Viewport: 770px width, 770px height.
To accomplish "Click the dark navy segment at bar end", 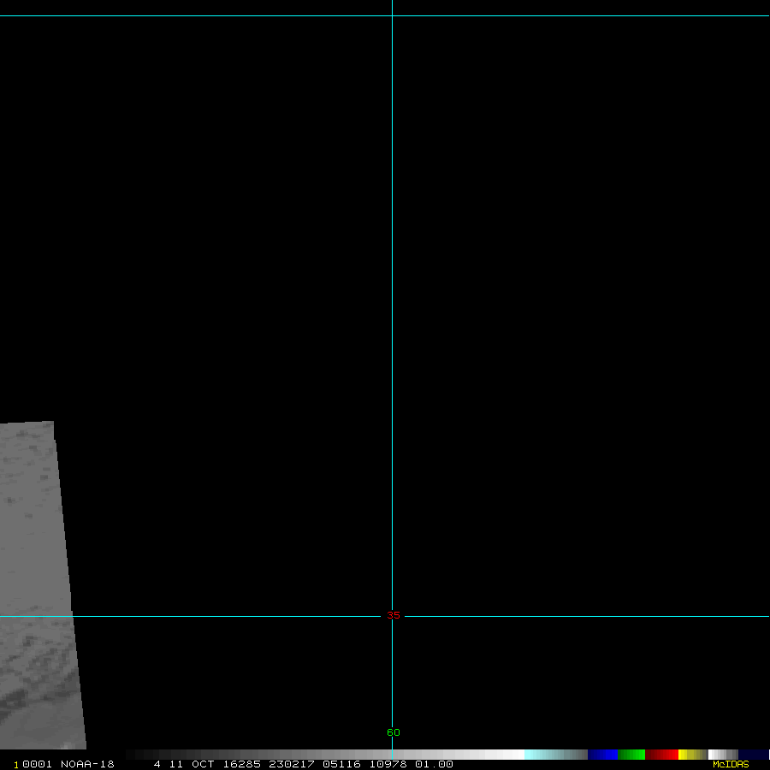I will pos(753,755).
